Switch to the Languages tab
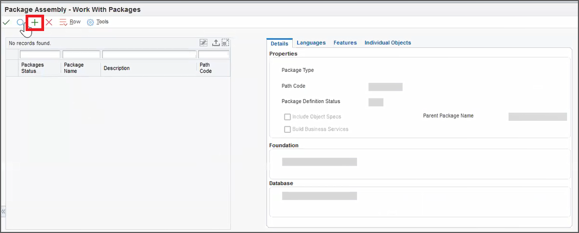 311,43
